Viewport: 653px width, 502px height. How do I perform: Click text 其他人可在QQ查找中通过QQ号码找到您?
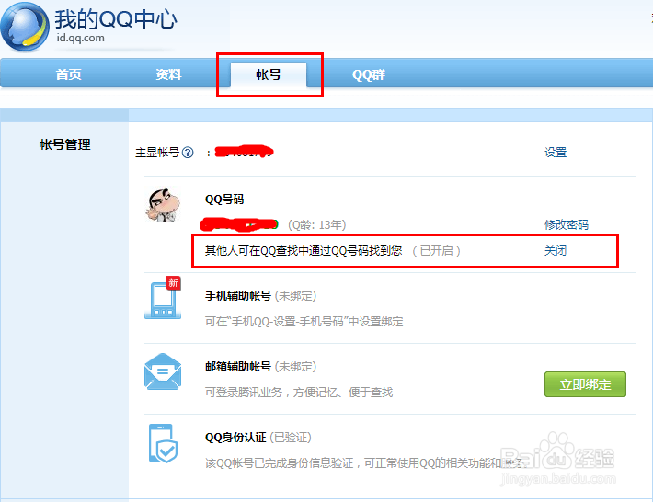pos(304,251)
